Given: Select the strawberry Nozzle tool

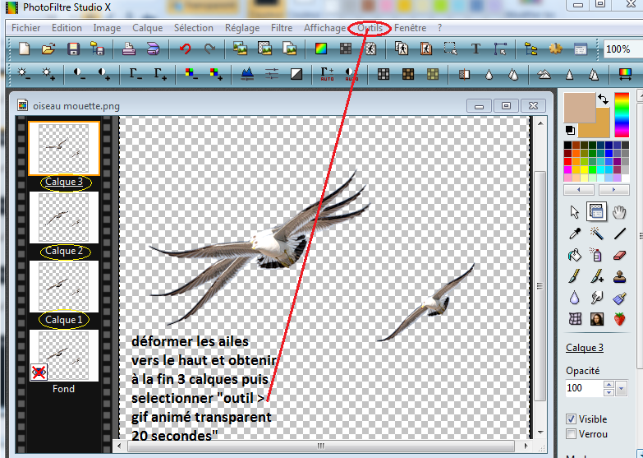Looking at the screenshot, I should tap(620, 319).
